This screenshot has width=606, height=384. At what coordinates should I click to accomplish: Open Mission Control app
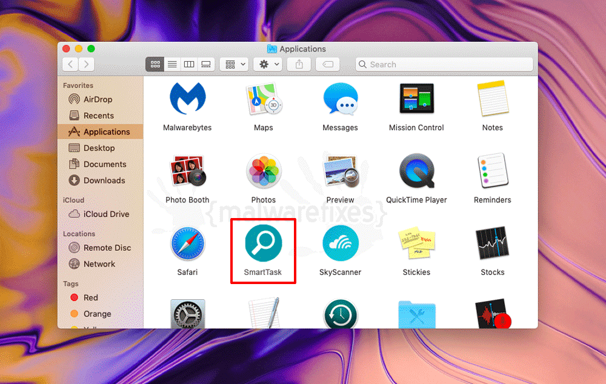pyautogui.click(x=416, y=99)
